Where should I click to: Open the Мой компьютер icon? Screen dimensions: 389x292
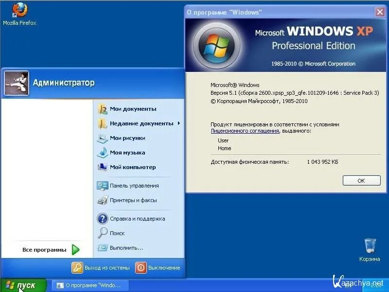[103, 167]
